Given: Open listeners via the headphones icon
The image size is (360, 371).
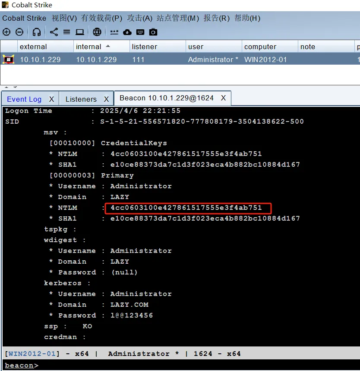Looking at the screenshot, I should click(37, 32).
